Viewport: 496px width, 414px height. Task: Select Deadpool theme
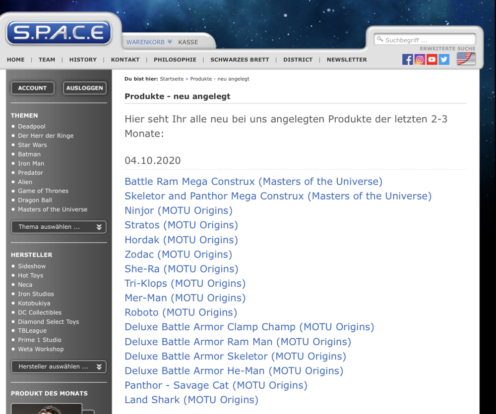(x=32, y=126)
